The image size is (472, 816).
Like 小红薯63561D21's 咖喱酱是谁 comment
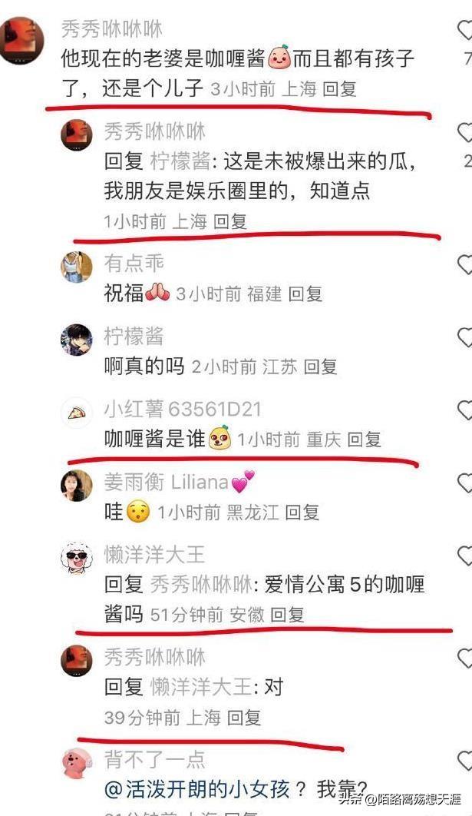click(465, 410)
